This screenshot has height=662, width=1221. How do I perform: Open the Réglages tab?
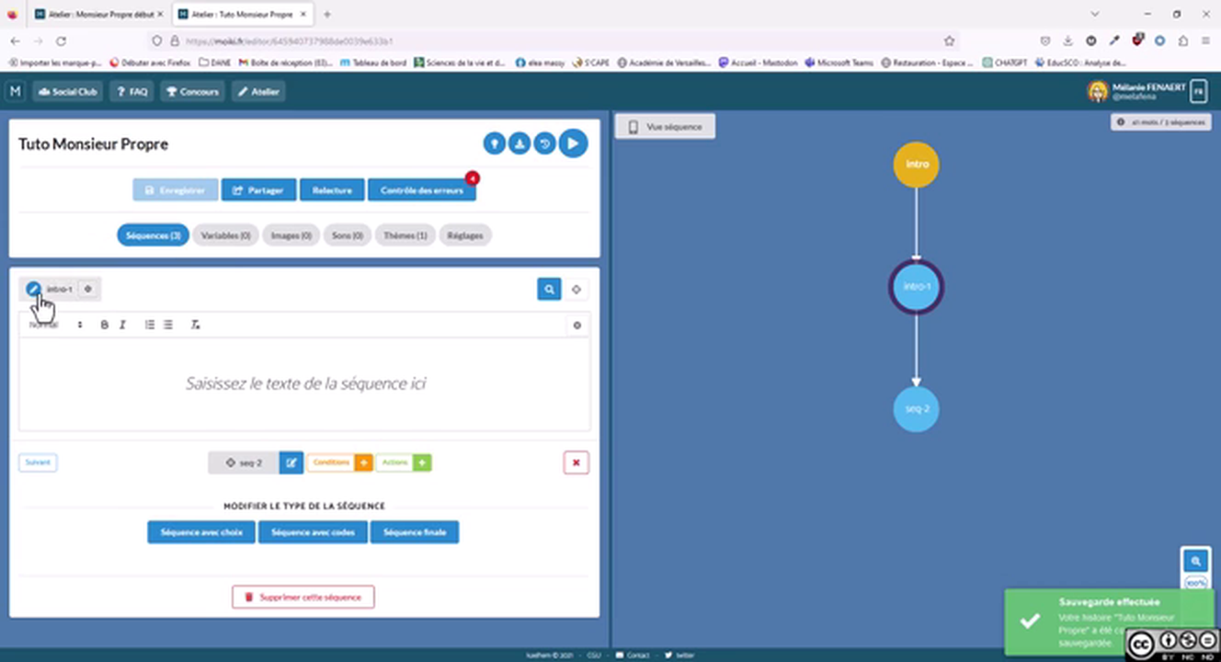465,235
